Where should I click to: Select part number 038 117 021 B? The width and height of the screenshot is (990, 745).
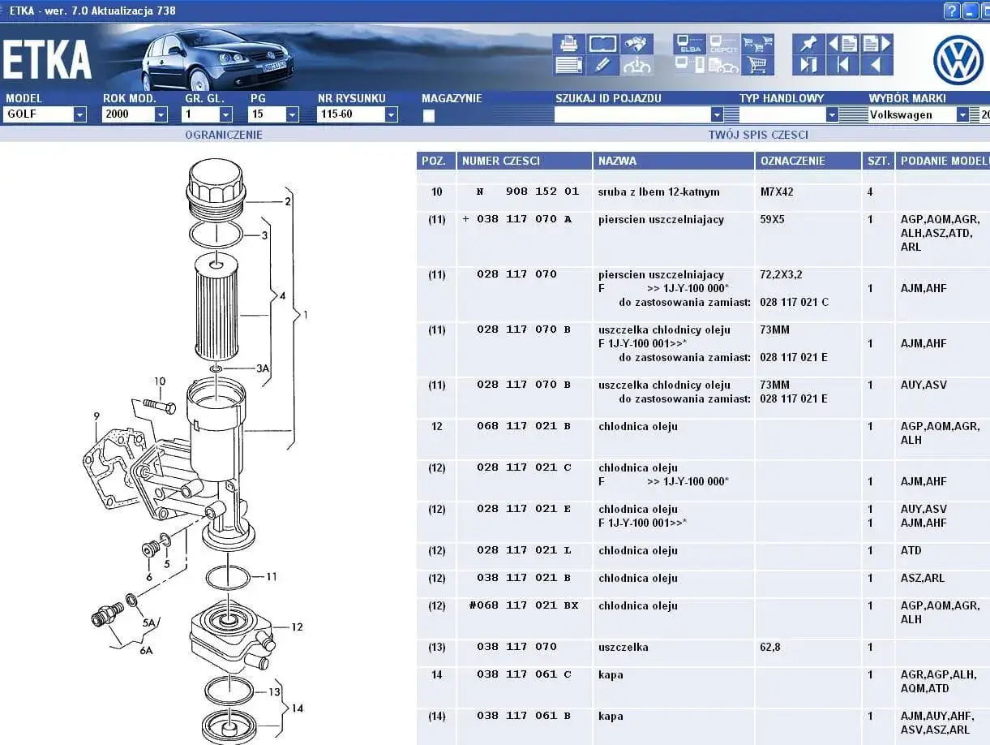coord(524,578)
